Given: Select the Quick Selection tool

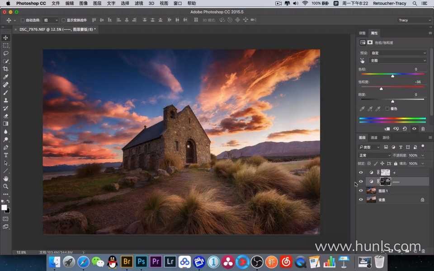Looking at the screenshot, I should pyautogui.click(x=5, y=61).
